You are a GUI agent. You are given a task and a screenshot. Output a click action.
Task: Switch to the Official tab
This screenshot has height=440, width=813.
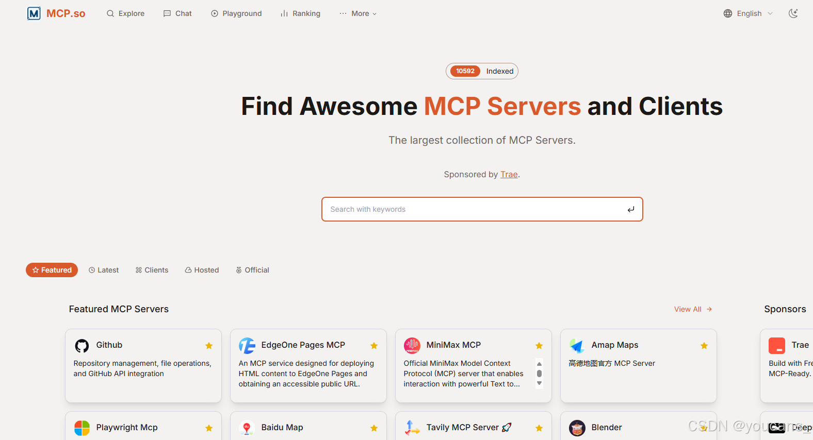[x=252, y=270]
